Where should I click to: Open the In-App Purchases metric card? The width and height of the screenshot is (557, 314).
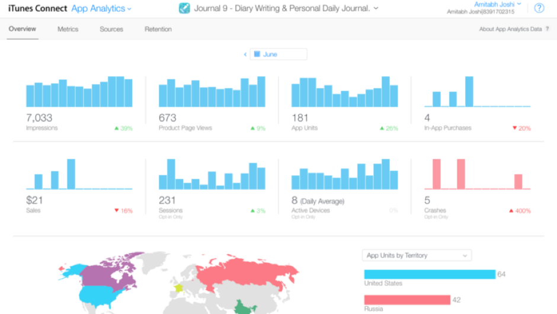(478, 104)
